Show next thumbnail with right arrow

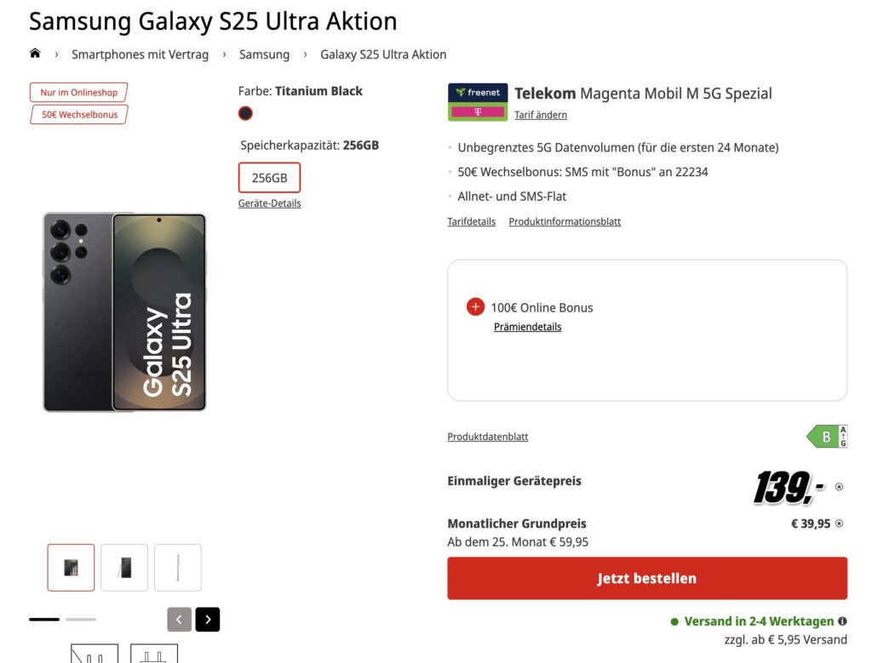pyautogui.click(x=207, y=619)
